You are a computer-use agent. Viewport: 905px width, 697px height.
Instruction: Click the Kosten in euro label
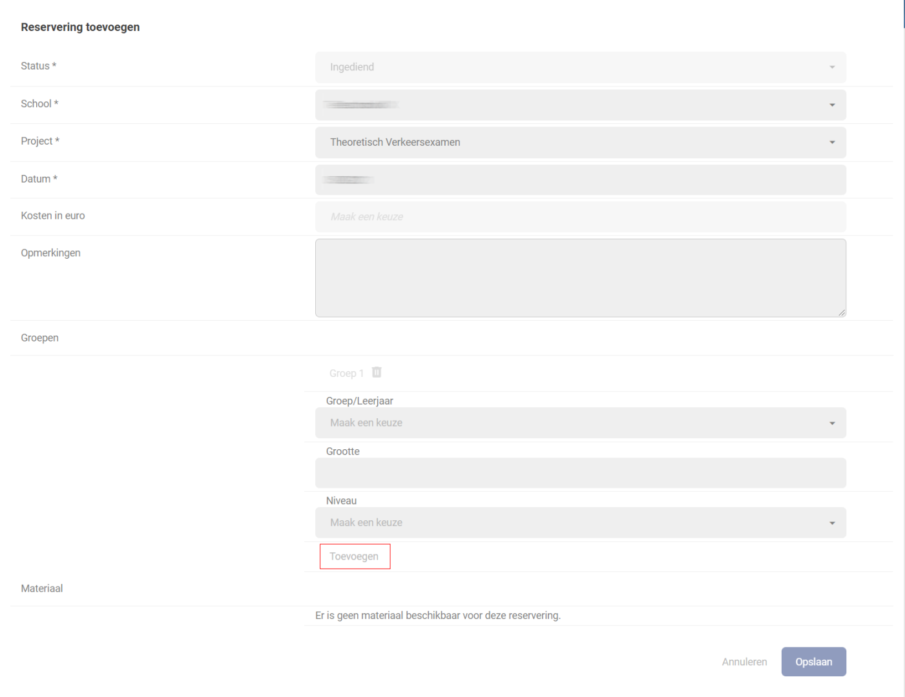[x=53, y=216]
